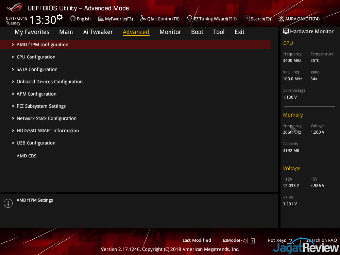Open APM Configuration entry
This screenshot has height=255, width=340.
[x=36, y=94]
